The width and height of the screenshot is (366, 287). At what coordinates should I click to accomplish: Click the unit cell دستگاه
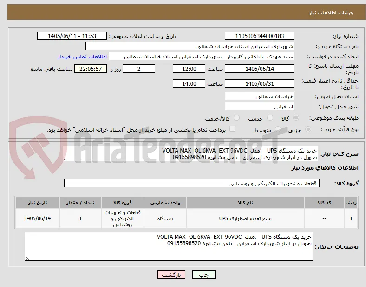tap(165, 218)
